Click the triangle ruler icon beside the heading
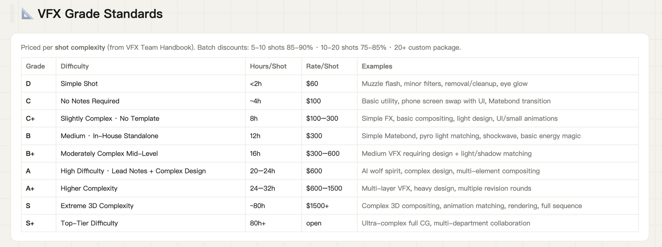Viewport: 662px width, 247px height. (x=27, y=14)
